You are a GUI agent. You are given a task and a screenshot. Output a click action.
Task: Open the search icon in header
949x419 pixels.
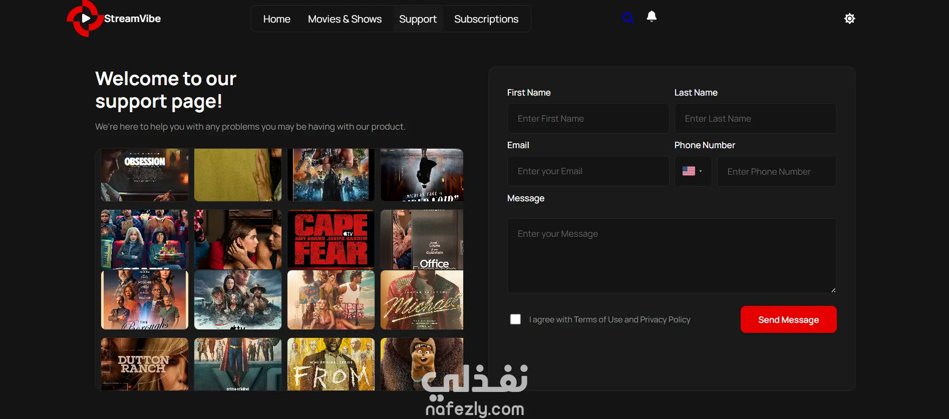pos(627,19)
